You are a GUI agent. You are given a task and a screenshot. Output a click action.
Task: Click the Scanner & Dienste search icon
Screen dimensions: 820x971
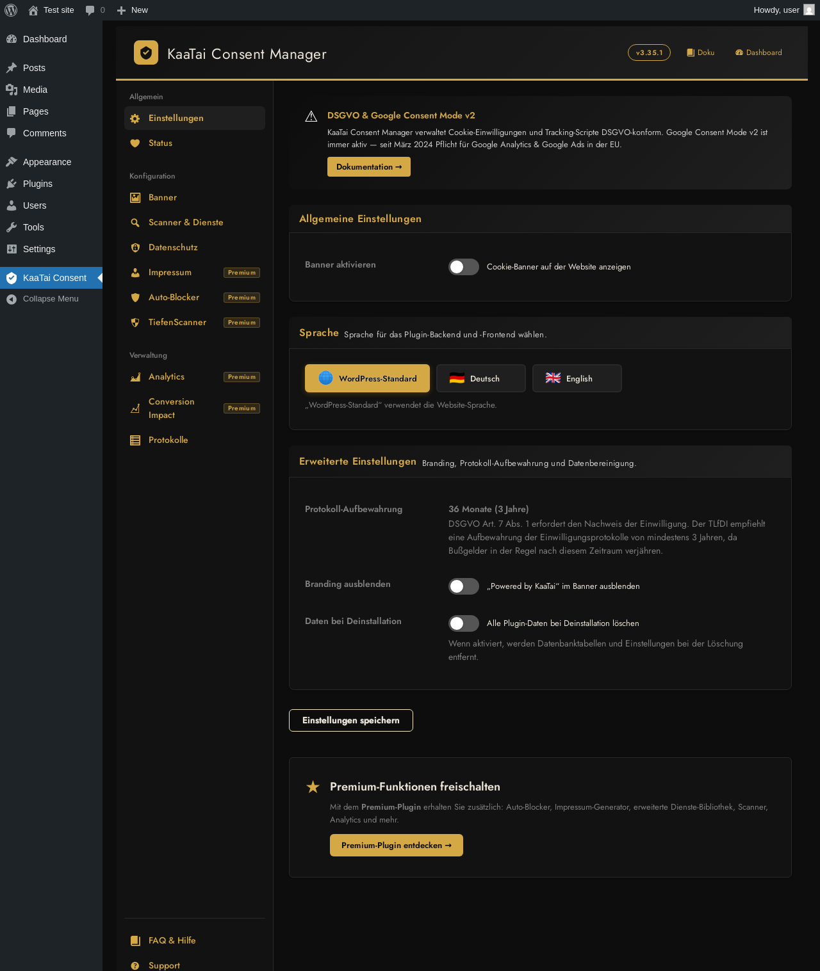pyautogui.click(x=135, y=223)
